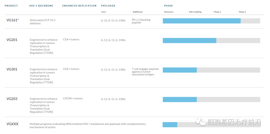Open the VG203 product name

(x=12, y=99)
